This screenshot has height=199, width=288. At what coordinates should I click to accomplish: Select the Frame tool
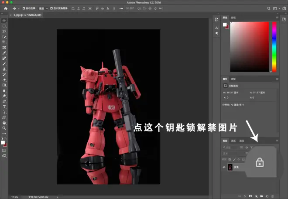click(x=4, y=48)
